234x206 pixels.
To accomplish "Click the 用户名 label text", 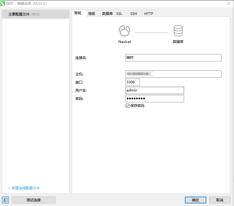I will click(81, 91).
